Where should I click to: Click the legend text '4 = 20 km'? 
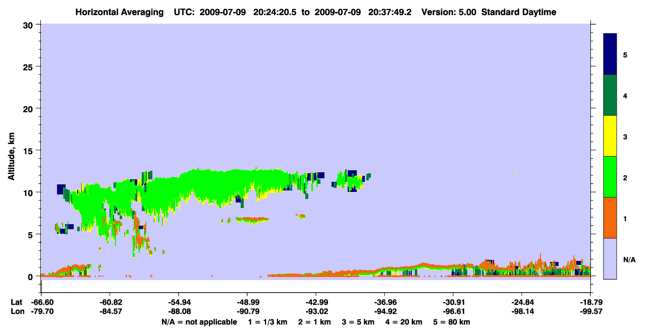point(405,322)
